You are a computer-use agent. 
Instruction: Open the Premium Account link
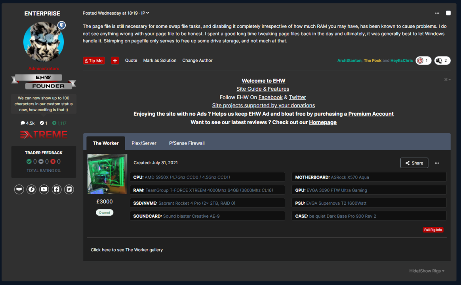tap(371, 114)
